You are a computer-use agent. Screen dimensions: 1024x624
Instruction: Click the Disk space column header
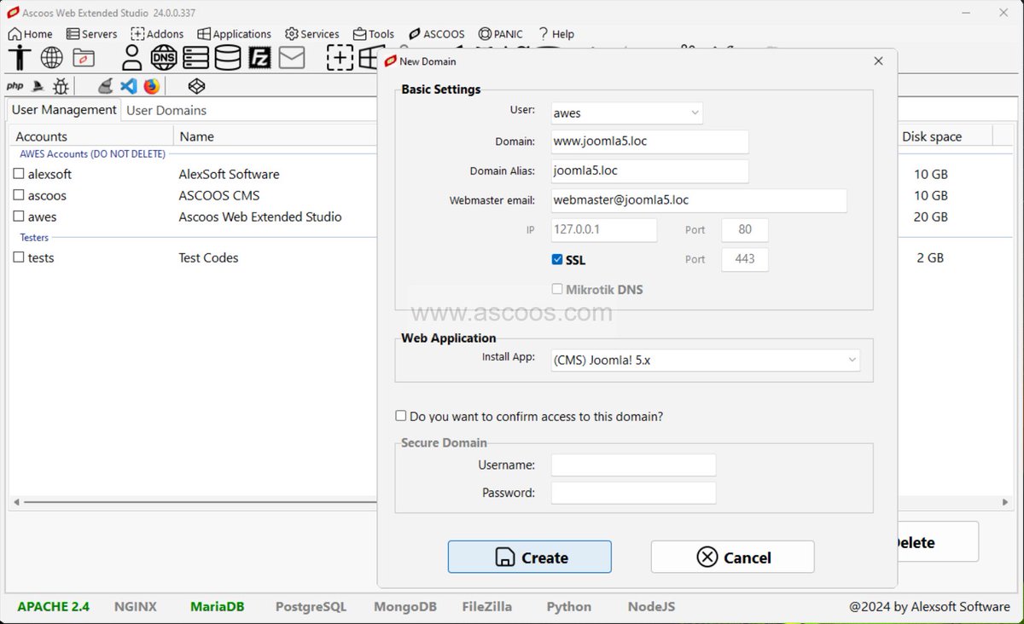tap(944, 136)
